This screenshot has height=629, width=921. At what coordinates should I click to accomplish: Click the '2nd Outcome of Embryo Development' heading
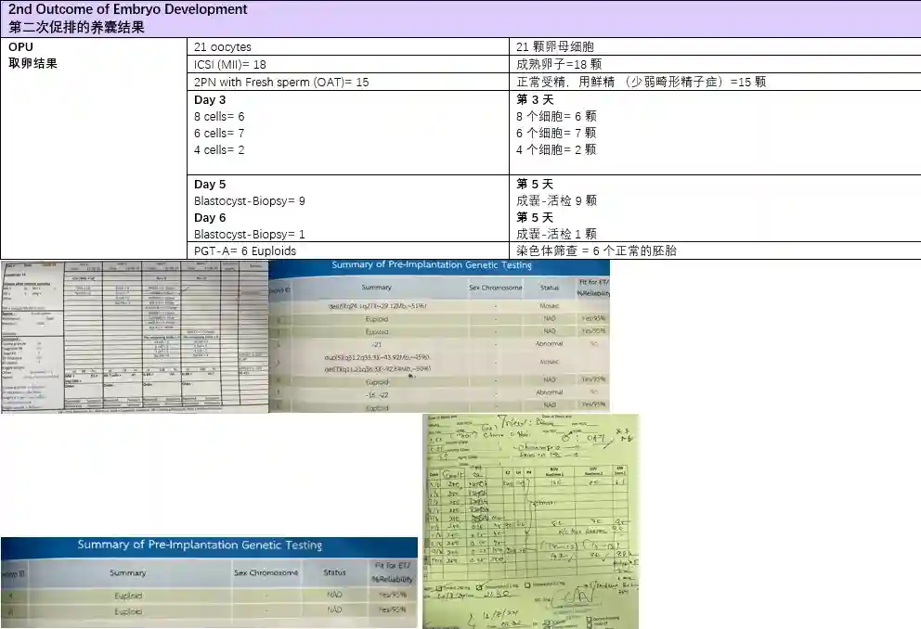pyautogui.click(x=128, y=9)
